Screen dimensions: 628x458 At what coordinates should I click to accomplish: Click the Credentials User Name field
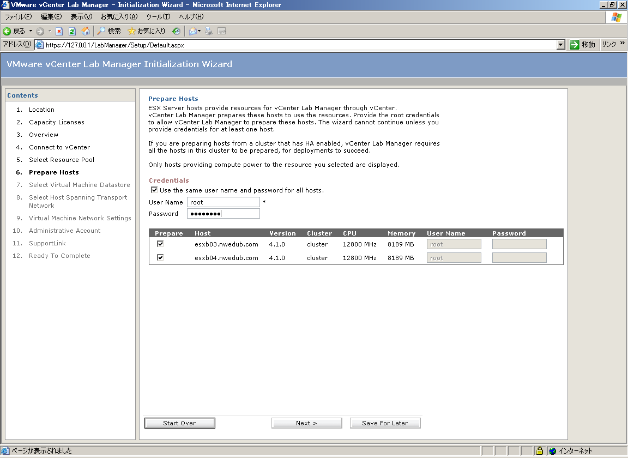[224, 202]
